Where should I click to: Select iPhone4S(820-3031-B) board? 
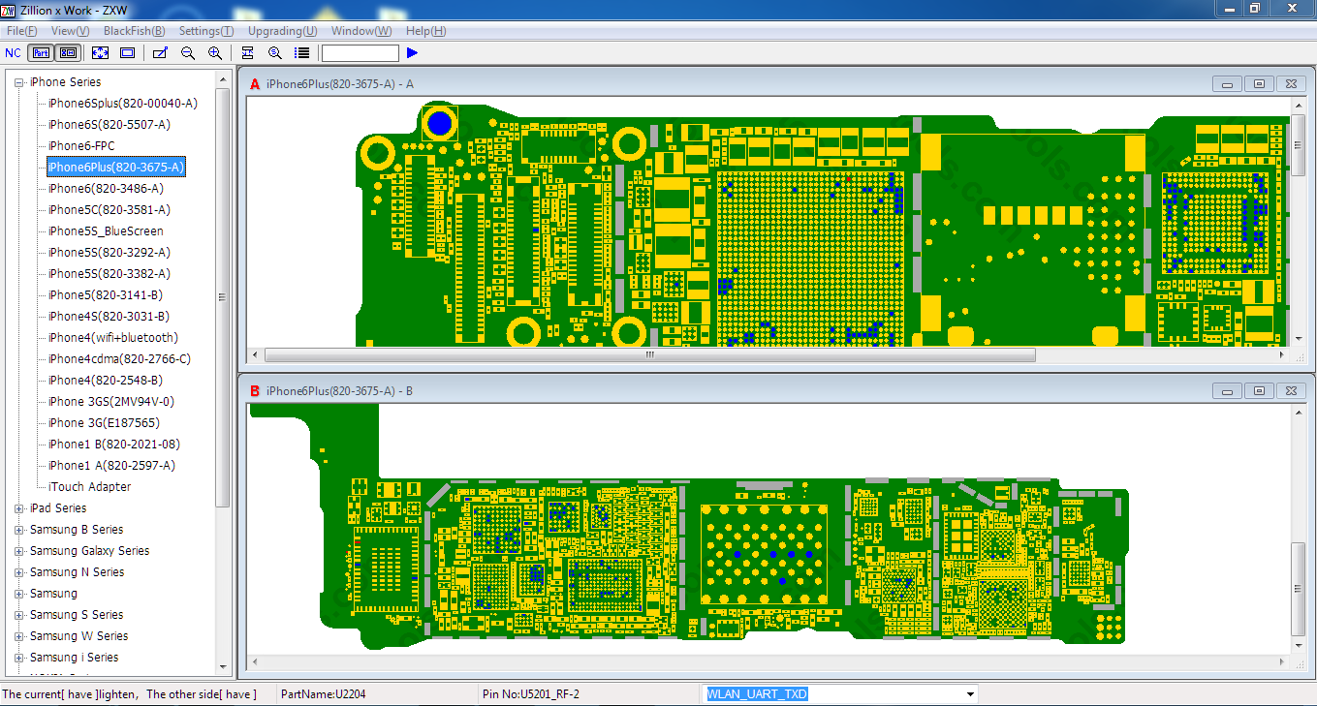(110, 317)
